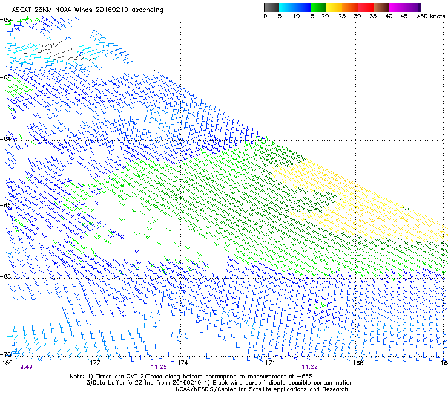Click the '-168' longitude label
Viewport: 448px width, 393px height.
click(x=355, y=363)
